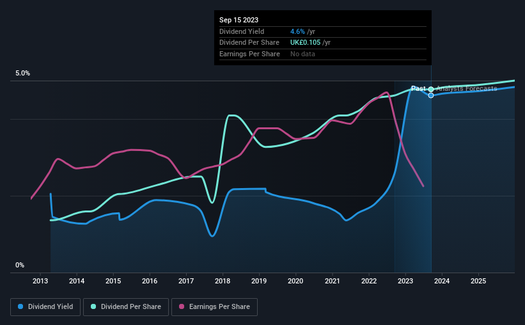
Task: Click the 2022 x-axis label
Action: pyautogui.click(x=369, y=281)
